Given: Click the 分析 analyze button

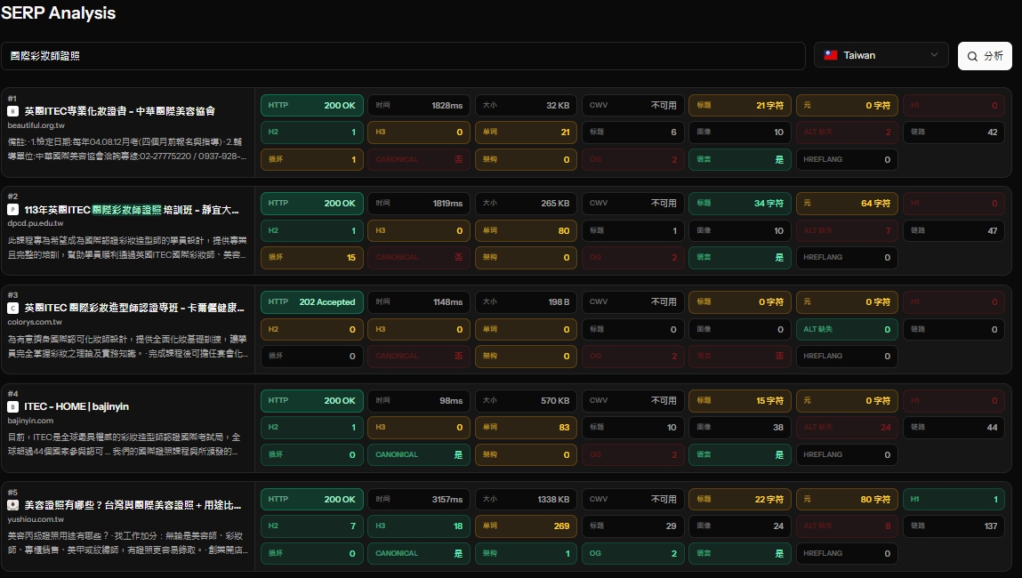Looking at the screenshot, I should coord(985,56).
